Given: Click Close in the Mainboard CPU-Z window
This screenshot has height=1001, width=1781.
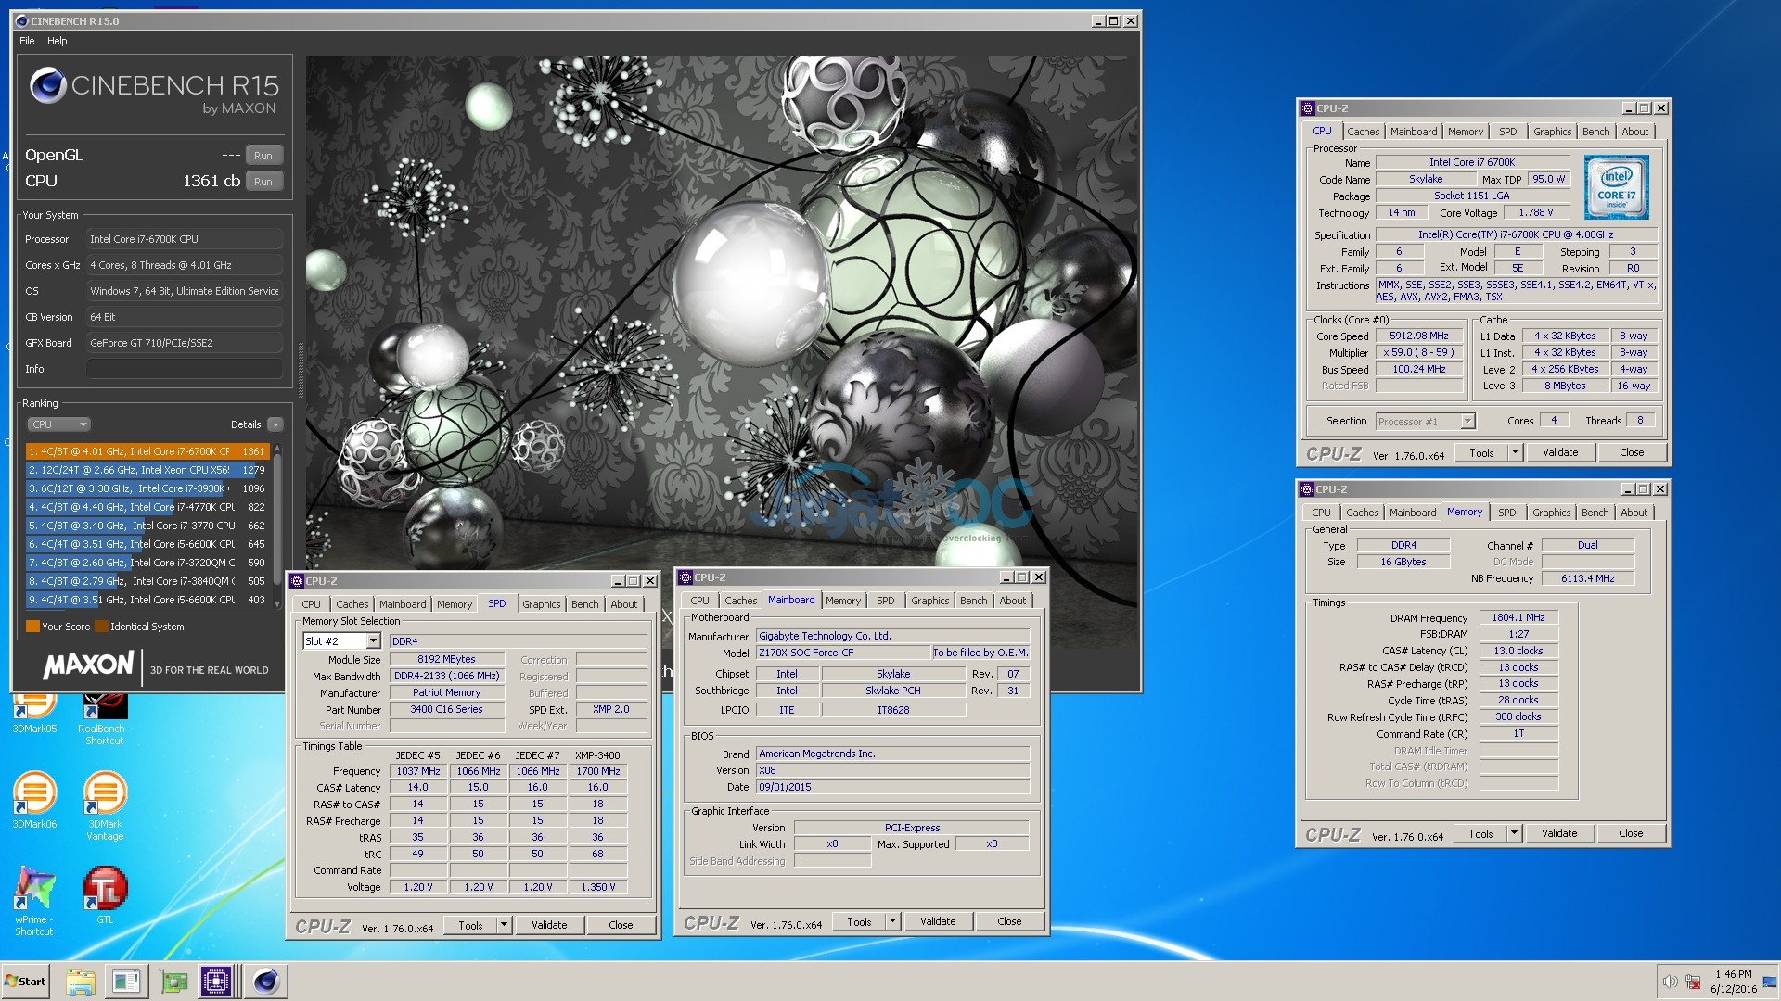Looking at the screenshot, I should pos(1009,921).
